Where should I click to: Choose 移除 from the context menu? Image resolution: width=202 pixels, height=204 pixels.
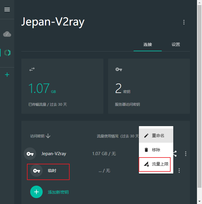coord(156,150)
